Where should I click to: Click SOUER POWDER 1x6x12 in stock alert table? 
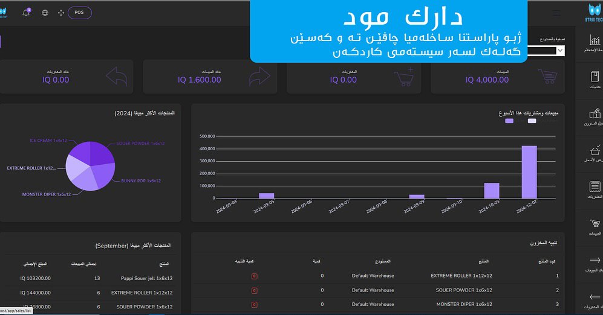coord(464,290)
